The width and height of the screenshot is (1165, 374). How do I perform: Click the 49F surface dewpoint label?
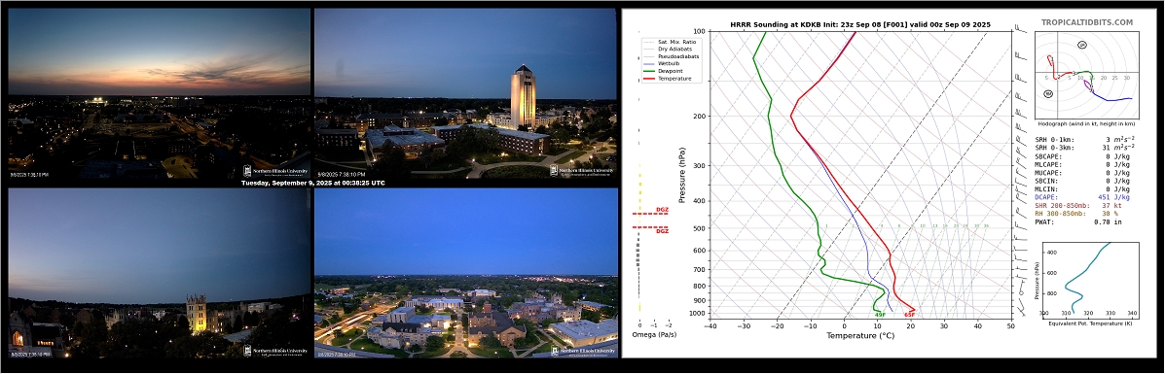coord(879,315)
